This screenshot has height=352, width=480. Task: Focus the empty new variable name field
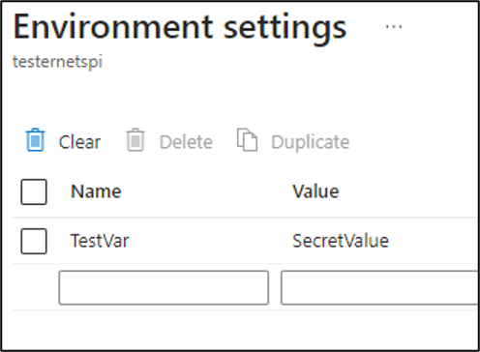[164, 287]
